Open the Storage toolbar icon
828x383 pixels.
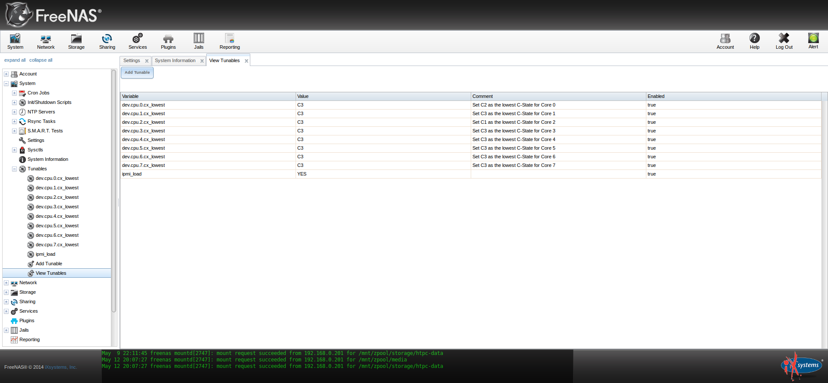pyautogui.click(x=76, y=41)
